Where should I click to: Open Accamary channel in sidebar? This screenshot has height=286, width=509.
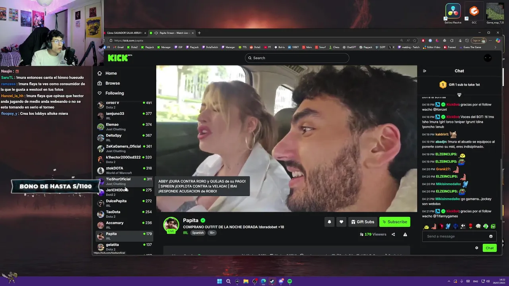tap(124, 225)
